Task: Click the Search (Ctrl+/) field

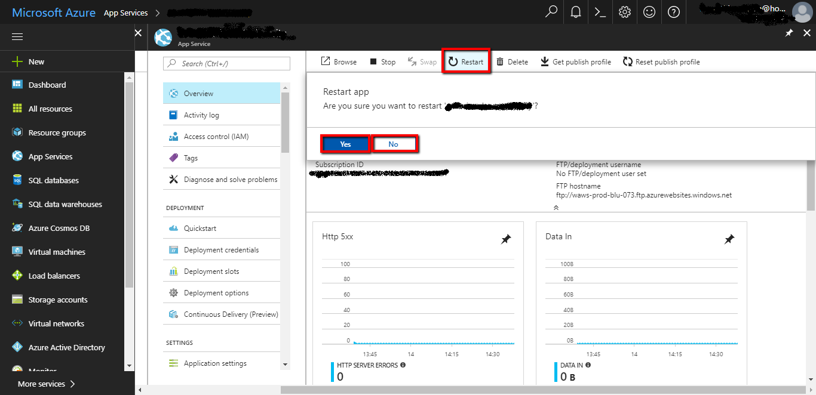Action: [x=226, y=63]
